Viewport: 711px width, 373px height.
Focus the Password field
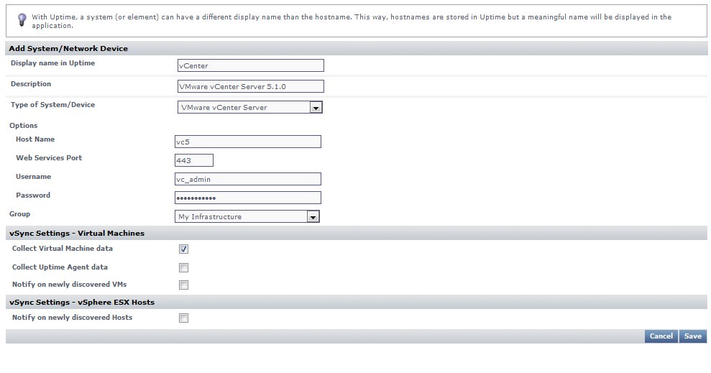point(248,198)
